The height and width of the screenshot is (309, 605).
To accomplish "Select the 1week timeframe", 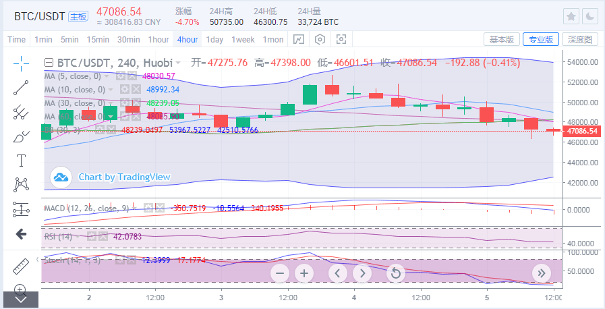I will pyautogui.click(x=243, y=39).
